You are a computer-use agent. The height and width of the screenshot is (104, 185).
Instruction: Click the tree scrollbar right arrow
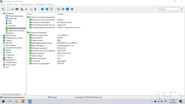click(x=25, y=94)
